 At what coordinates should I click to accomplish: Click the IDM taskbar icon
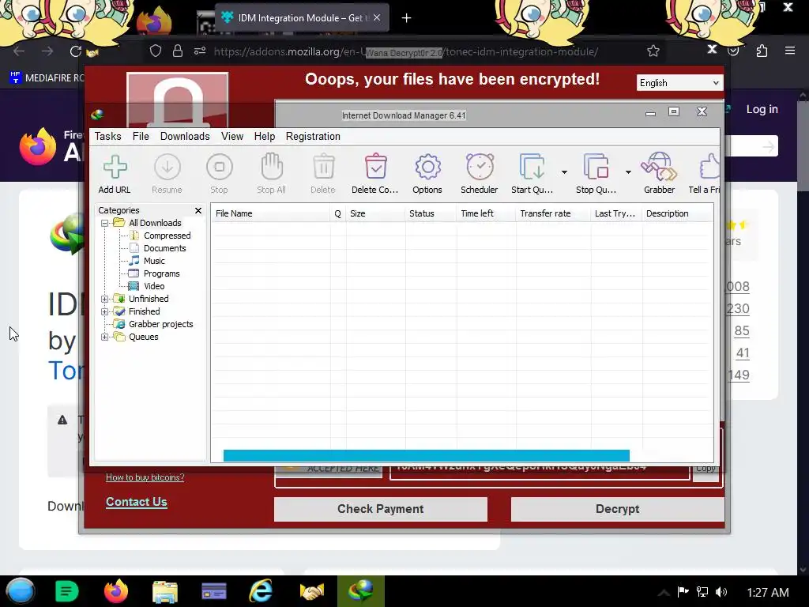pos(360,591)
